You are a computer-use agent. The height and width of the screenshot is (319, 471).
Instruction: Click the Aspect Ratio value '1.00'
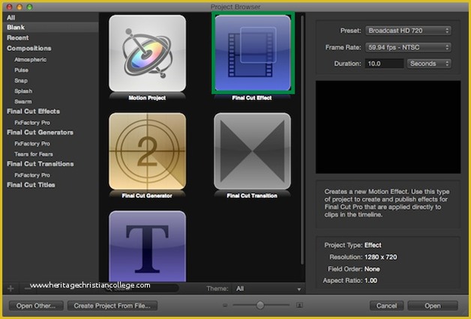(x=370, y=281)
